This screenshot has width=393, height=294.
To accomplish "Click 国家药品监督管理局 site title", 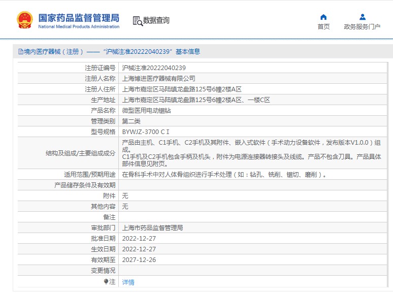I will [x=79, y=18].
